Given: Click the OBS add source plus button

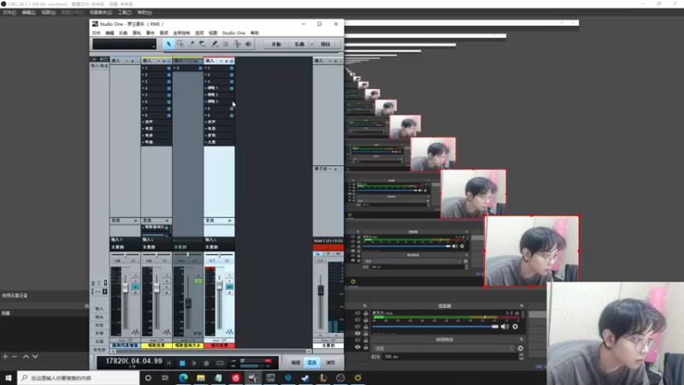Looking at the screenshot, I should click(x=5, y=357).
